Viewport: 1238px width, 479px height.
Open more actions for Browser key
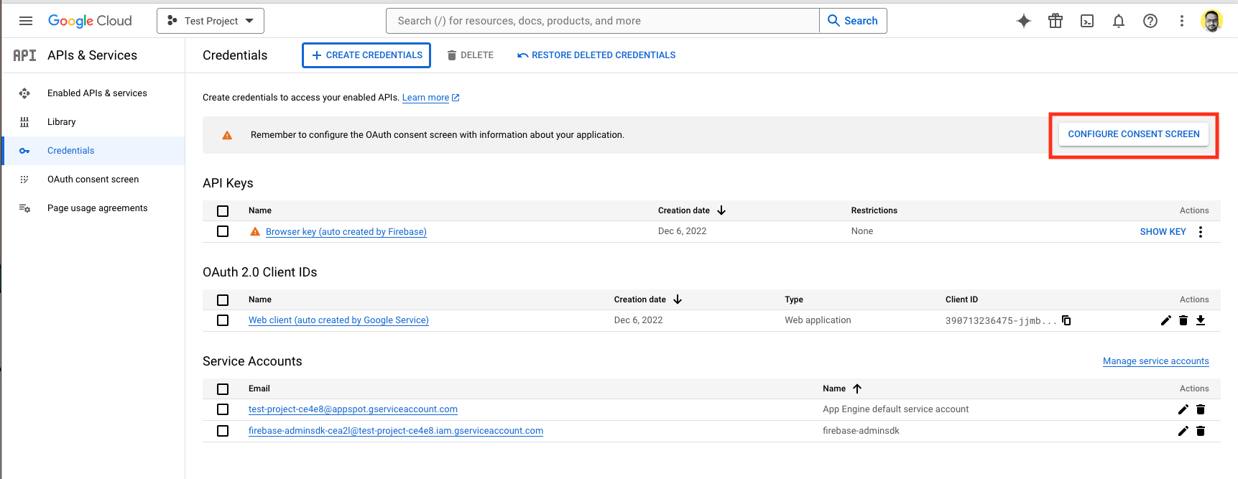click(x=1201, y=232)
